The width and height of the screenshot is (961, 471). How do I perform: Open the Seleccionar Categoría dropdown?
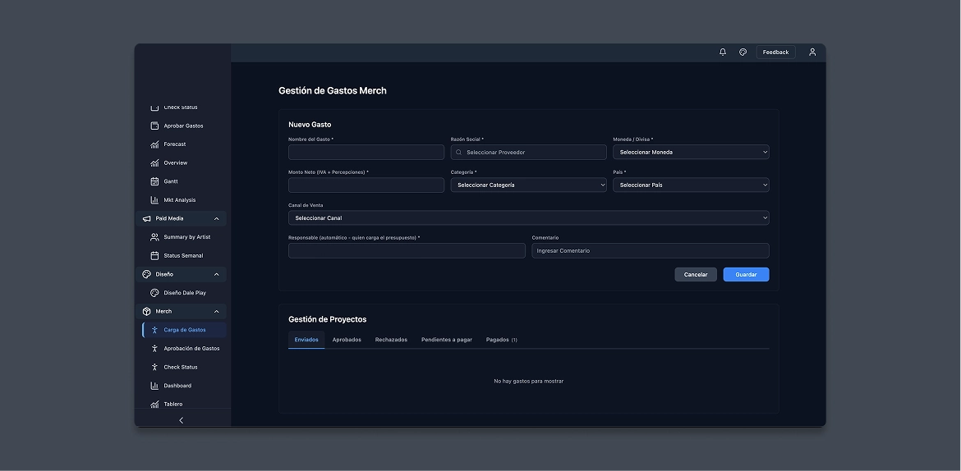pos(528,185)
